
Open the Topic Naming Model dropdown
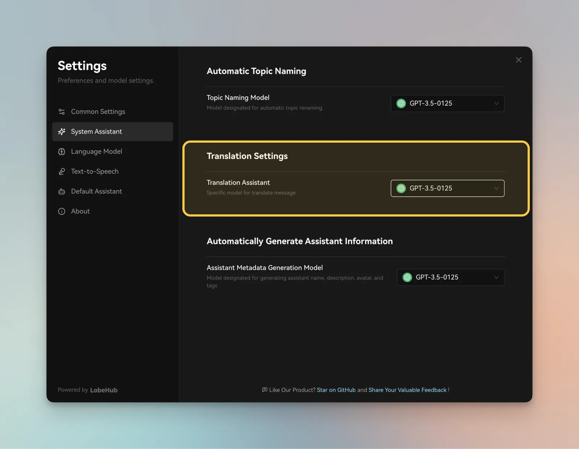[448, 103]
